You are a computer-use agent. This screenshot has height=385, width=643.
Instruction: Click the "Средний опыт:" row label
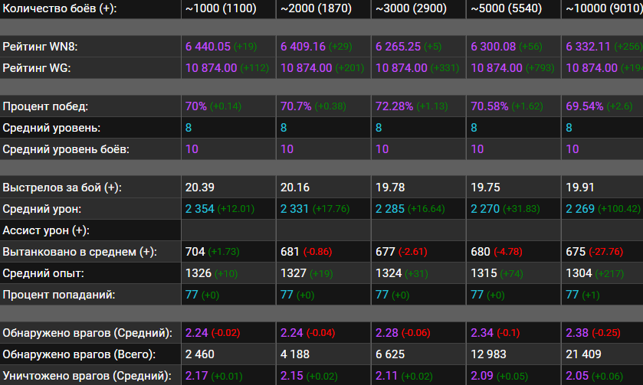pos(43,272)
